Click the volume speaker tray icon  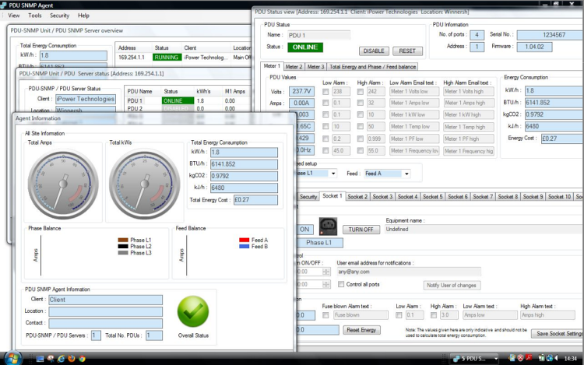point(557,358)
